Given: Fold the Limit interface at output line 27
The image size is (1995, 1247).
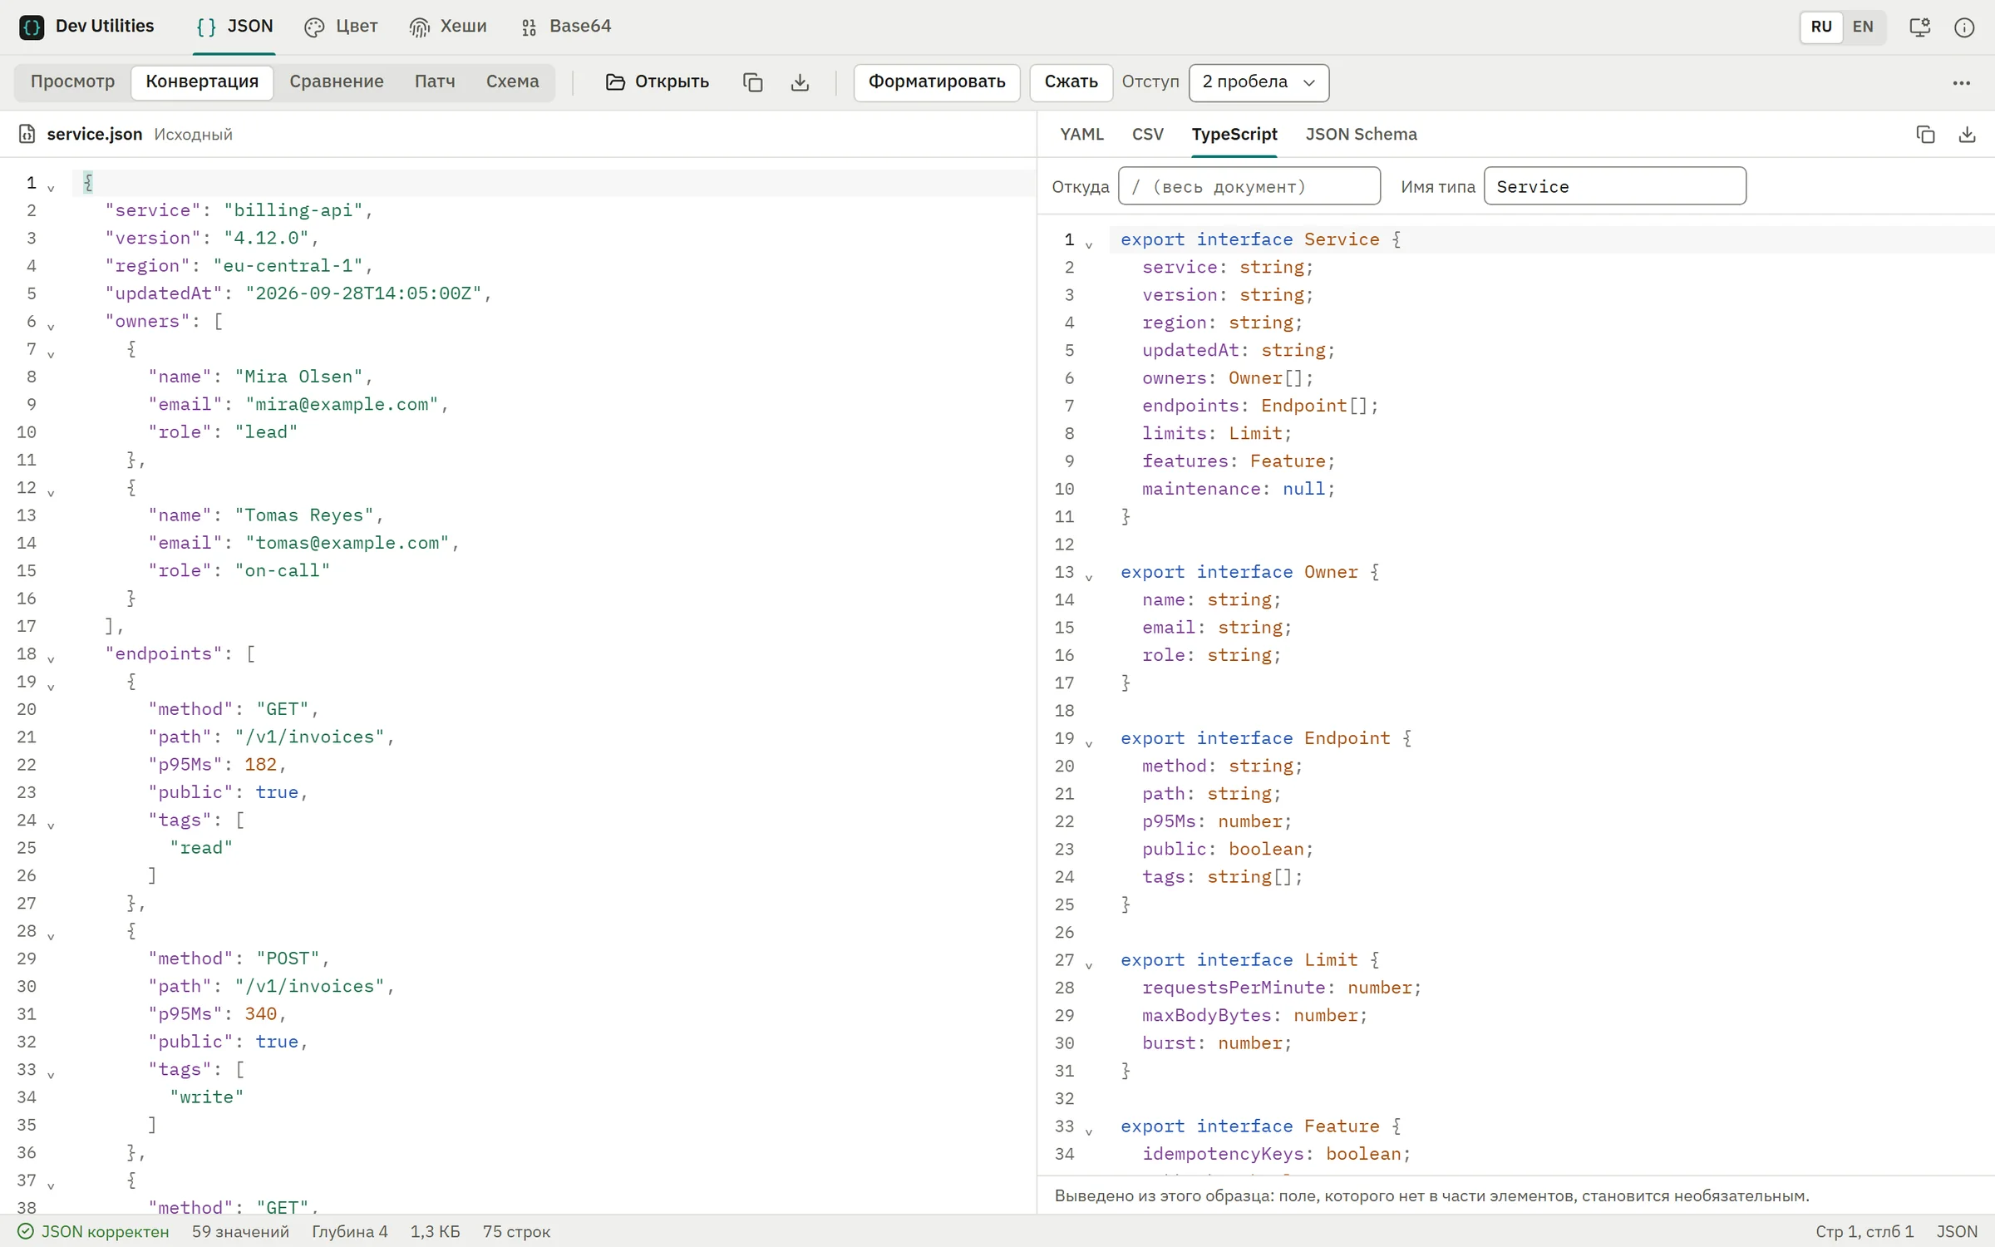Looking at the screenshot, I should (x=1089, y=964).
